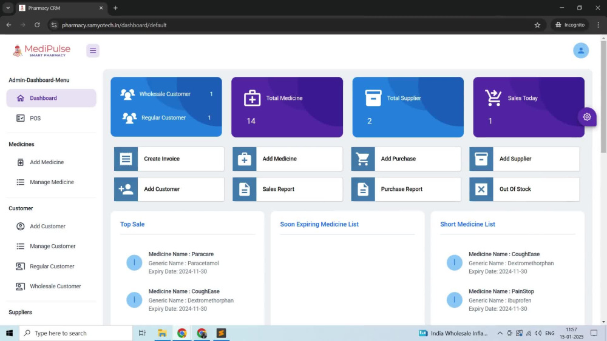Select Add Medicine in sidebar menu
Image resolution: width=607 pixels, height=341 pixels.
pyautogui.click(x=51, y=162)
